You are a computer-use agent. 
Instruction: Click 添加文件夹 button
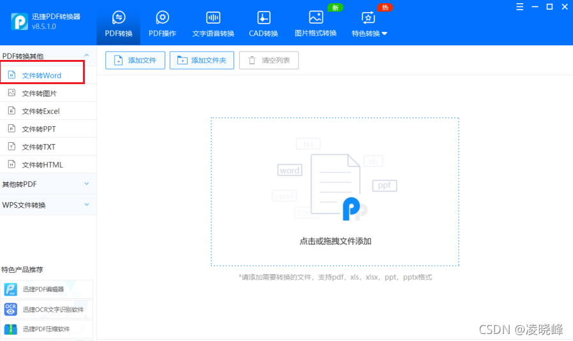coord(202,61)
